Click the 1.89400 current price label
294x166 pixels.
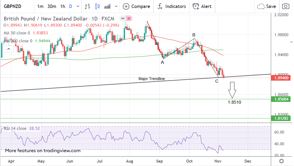click(281, 78)
